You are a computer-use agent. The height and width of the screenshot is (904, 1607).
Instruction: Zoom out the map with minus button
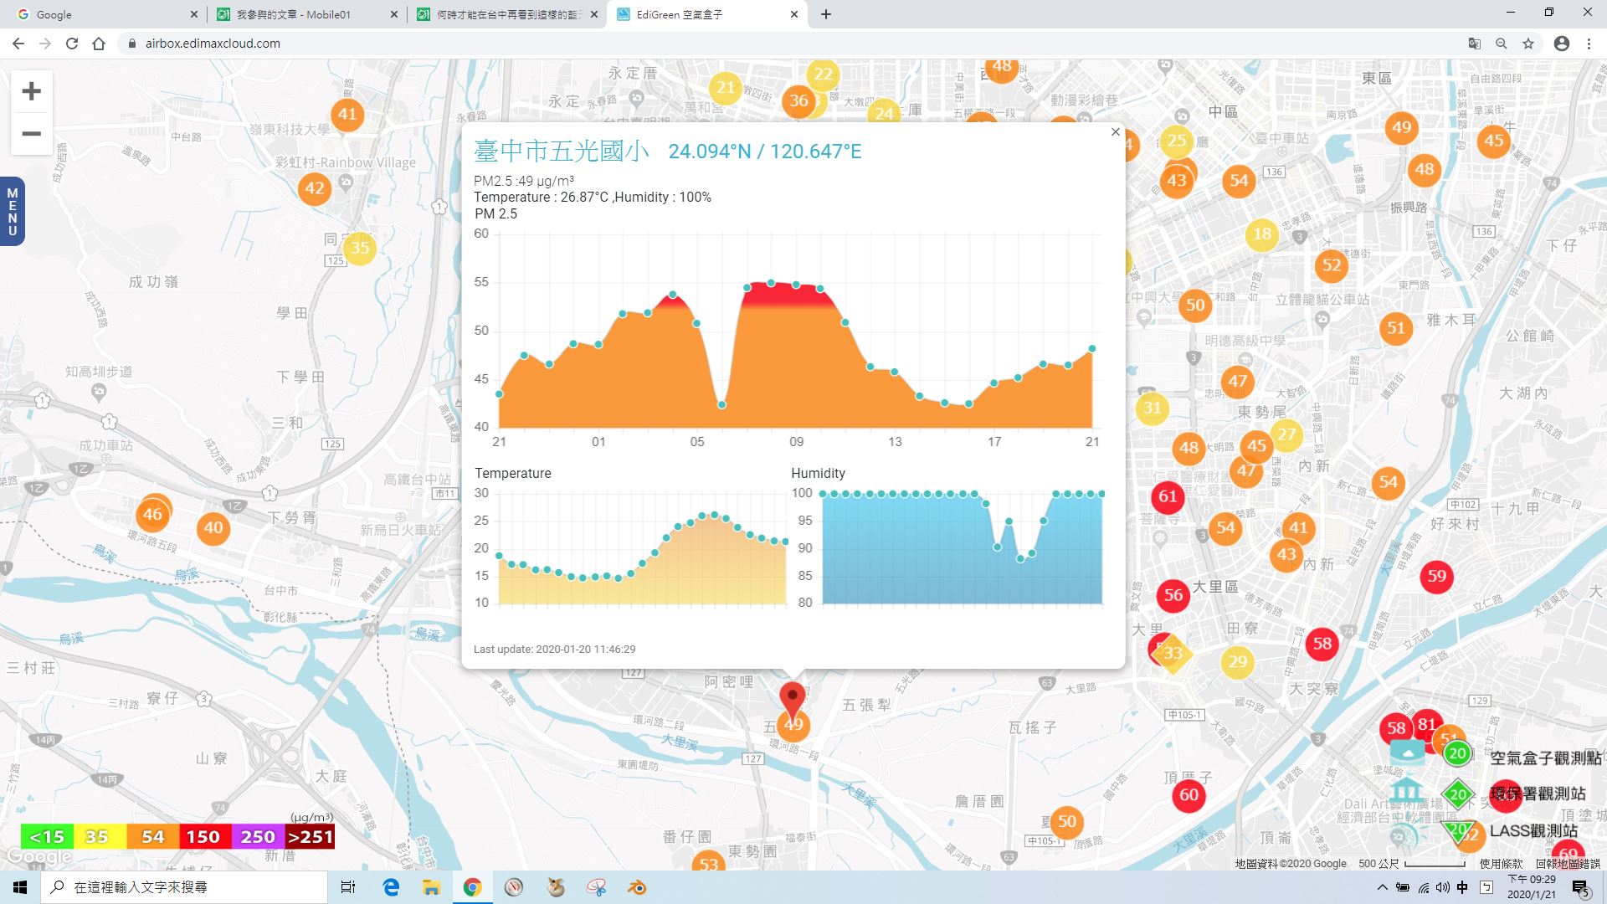click(x=31, y=134)
